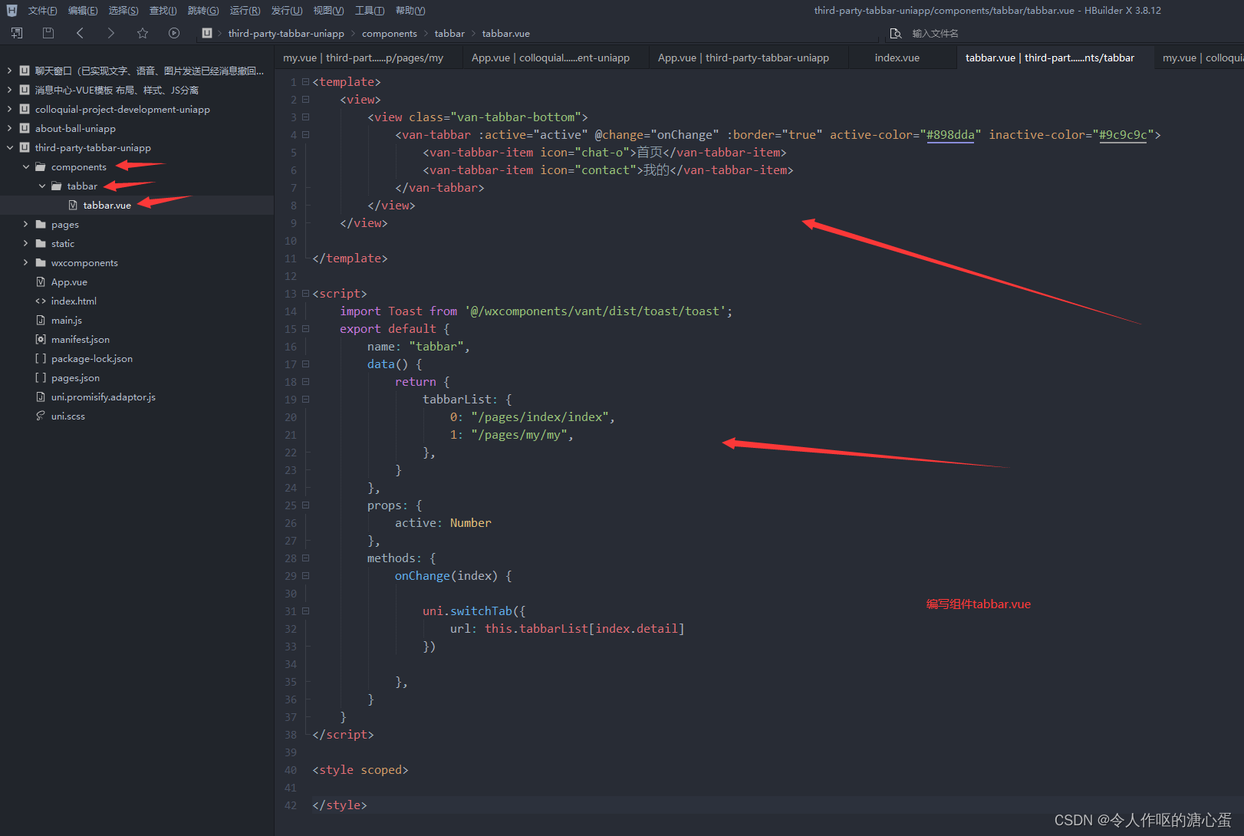Screen dimensions: 1244x836
Task: Expand the pages folder chevron
Action: pos(26,224)
